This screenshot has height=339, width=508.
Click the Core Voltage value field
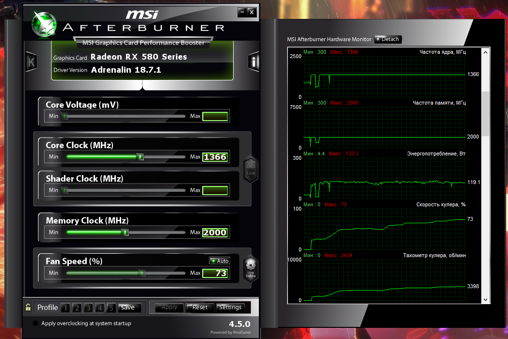click(x=215, y=116)
